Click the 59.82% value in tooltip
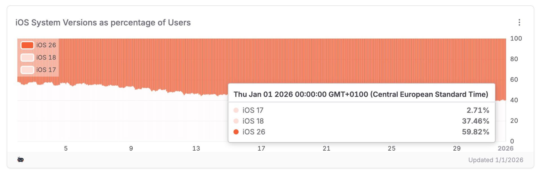541x174 pixels. [475, 132]
